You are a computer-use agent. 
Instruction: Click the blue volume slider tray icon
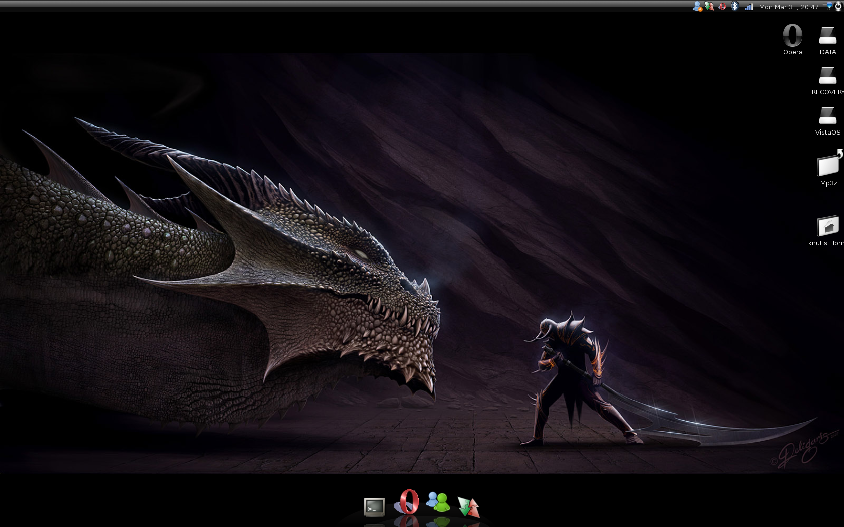point(828,6)
